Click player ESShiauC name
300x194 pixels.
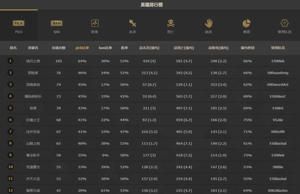pos(278,96)
